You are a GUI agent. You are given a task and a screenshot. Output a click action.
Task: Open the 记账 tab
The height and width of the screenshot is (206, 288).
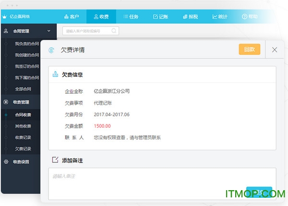[160, 16]
